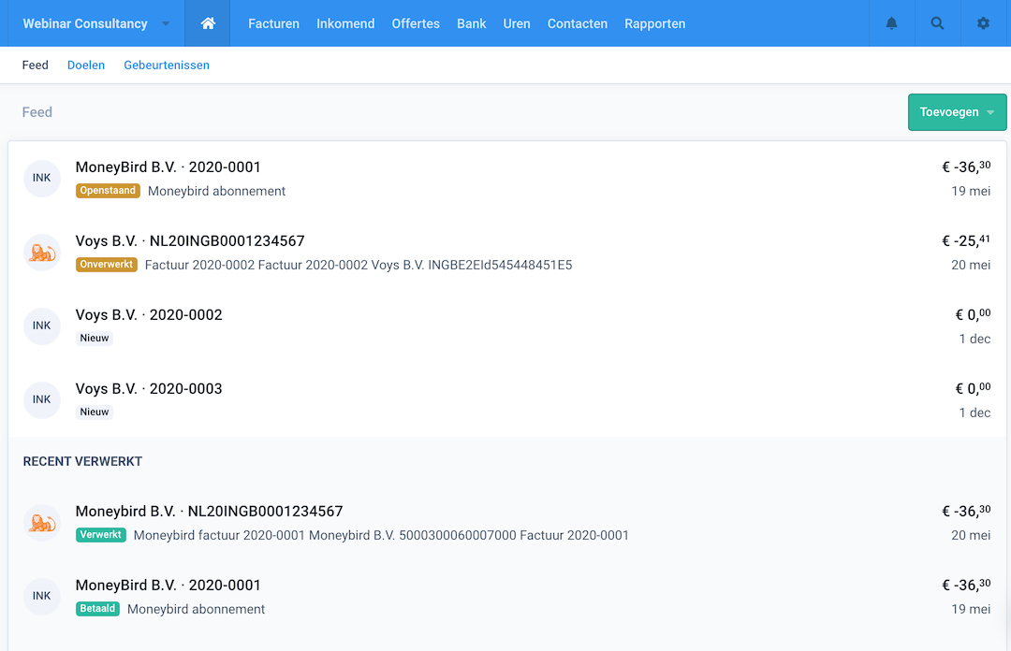Open the Inkomend menu
This screenshot has width=1011, height=651.
[x=344, y=23]
